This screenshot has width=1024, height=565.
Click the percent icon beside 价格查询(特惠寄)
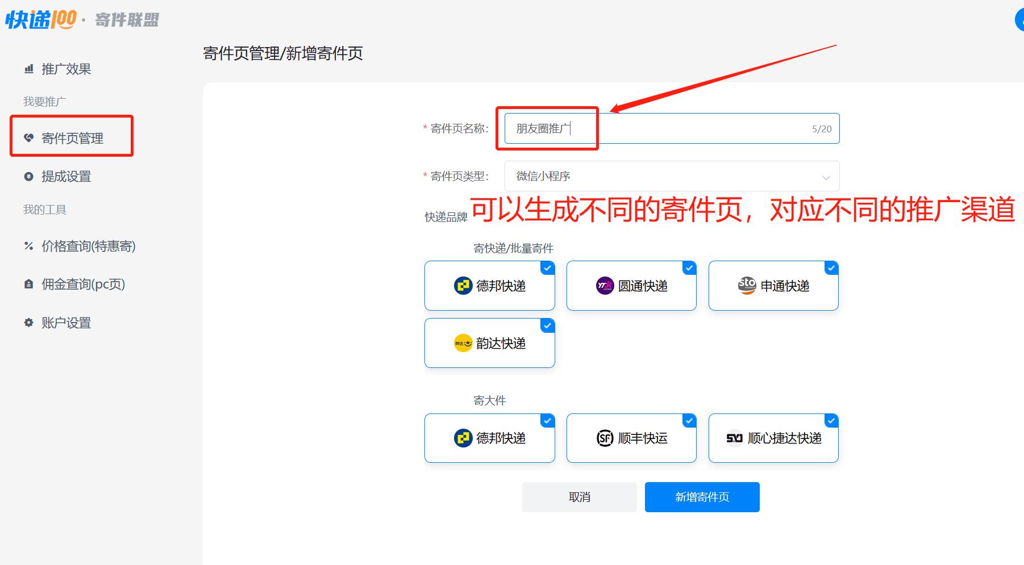(x=28, y=246)
